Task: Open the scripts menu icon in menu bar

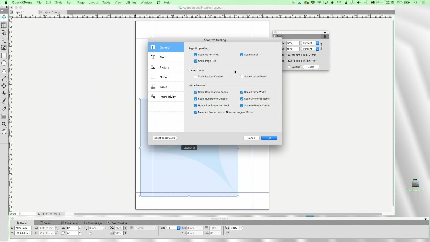Action: point(158,2)
